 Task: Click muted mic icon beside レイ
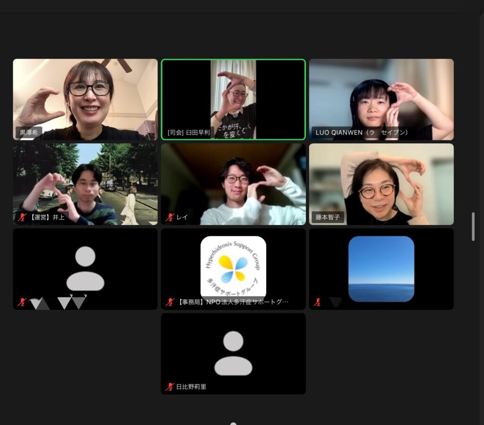point(170,217)
